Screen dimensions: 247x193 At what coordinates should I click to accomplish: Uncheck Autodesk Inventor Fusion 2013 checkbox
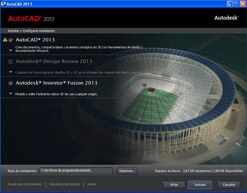click(x=11, y=83)
